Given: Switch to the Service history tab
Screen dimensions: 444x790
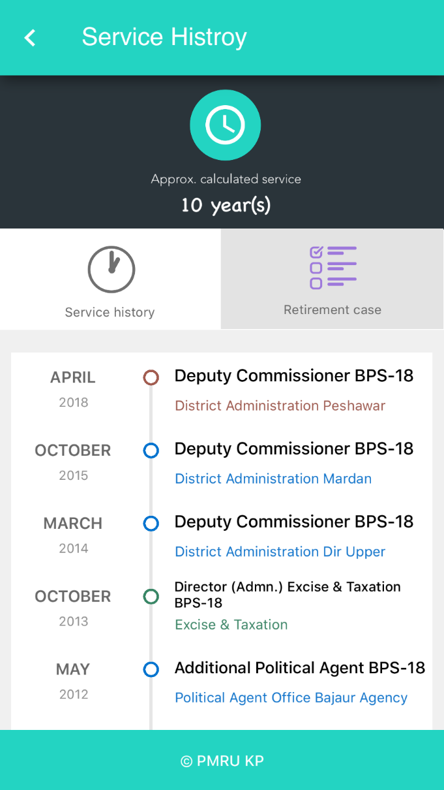Looking at the screenshot, I should 109,311.
